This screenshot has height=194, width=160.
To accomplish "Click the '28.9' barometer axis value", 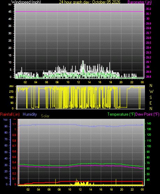I will click(x=148, y=72).
